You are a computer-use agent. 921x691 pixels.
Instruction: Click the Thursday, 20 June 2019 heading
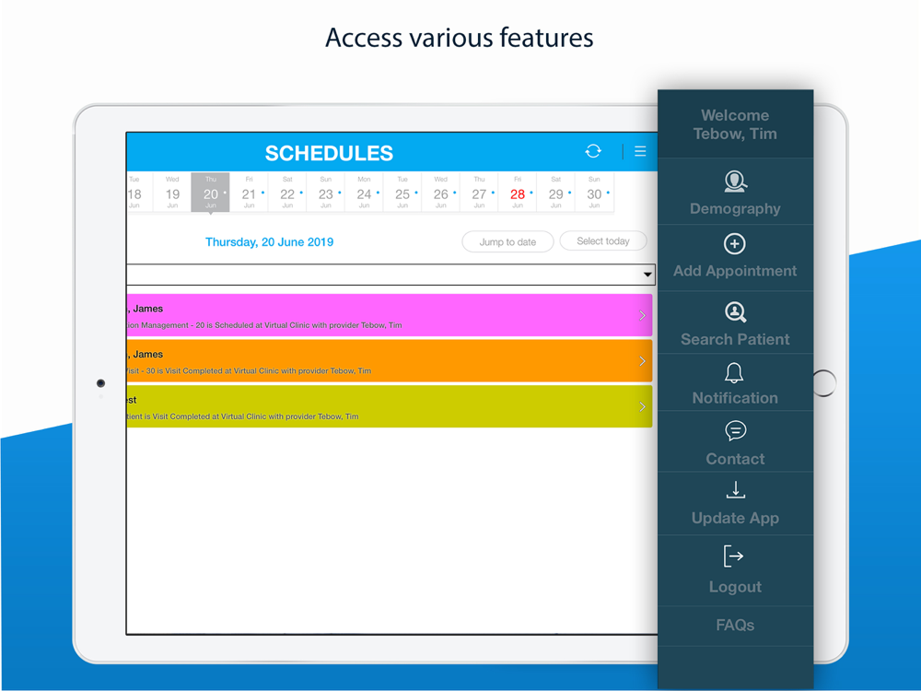click(269, 242)
